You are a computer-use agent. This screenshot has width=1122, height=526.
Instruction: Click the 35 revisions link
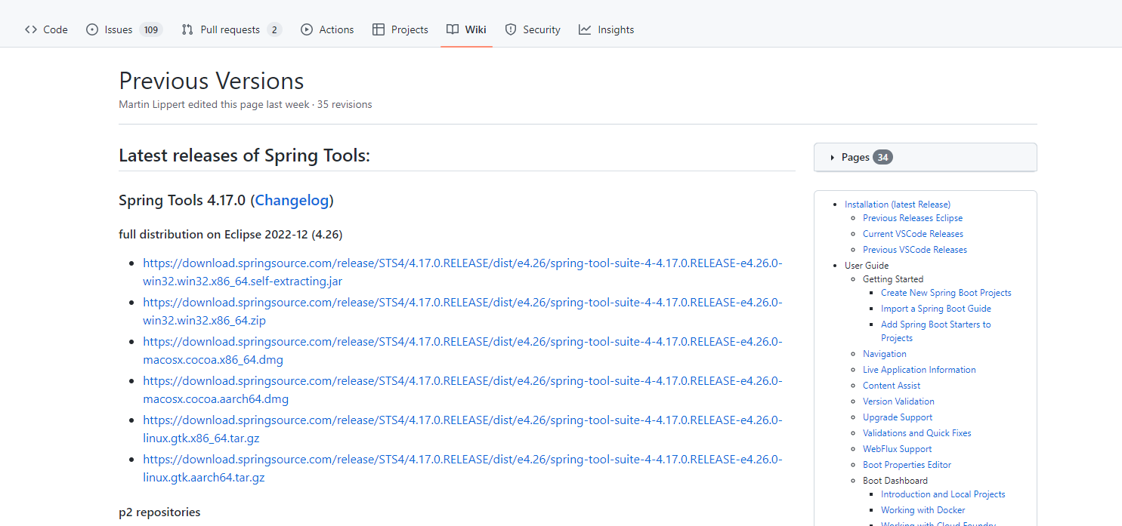345,104
